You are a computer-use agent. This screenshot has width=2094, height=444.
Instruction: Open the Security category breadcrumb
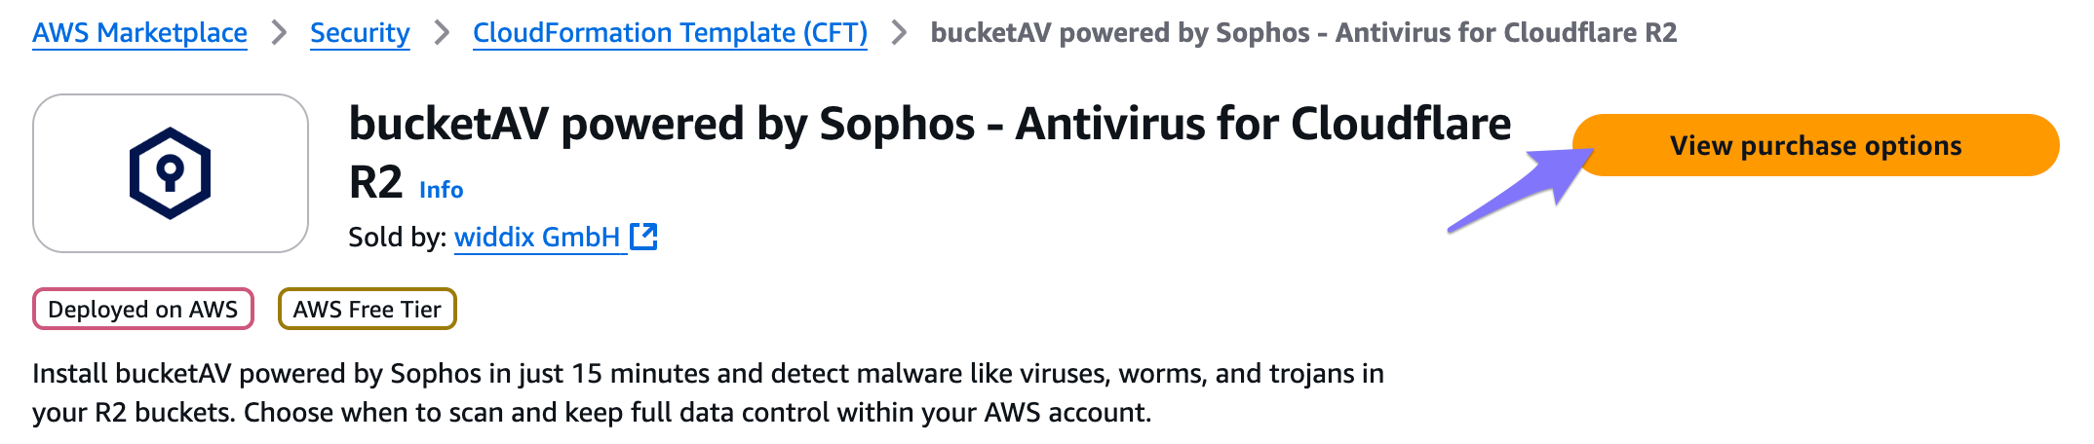pos(360,33)
